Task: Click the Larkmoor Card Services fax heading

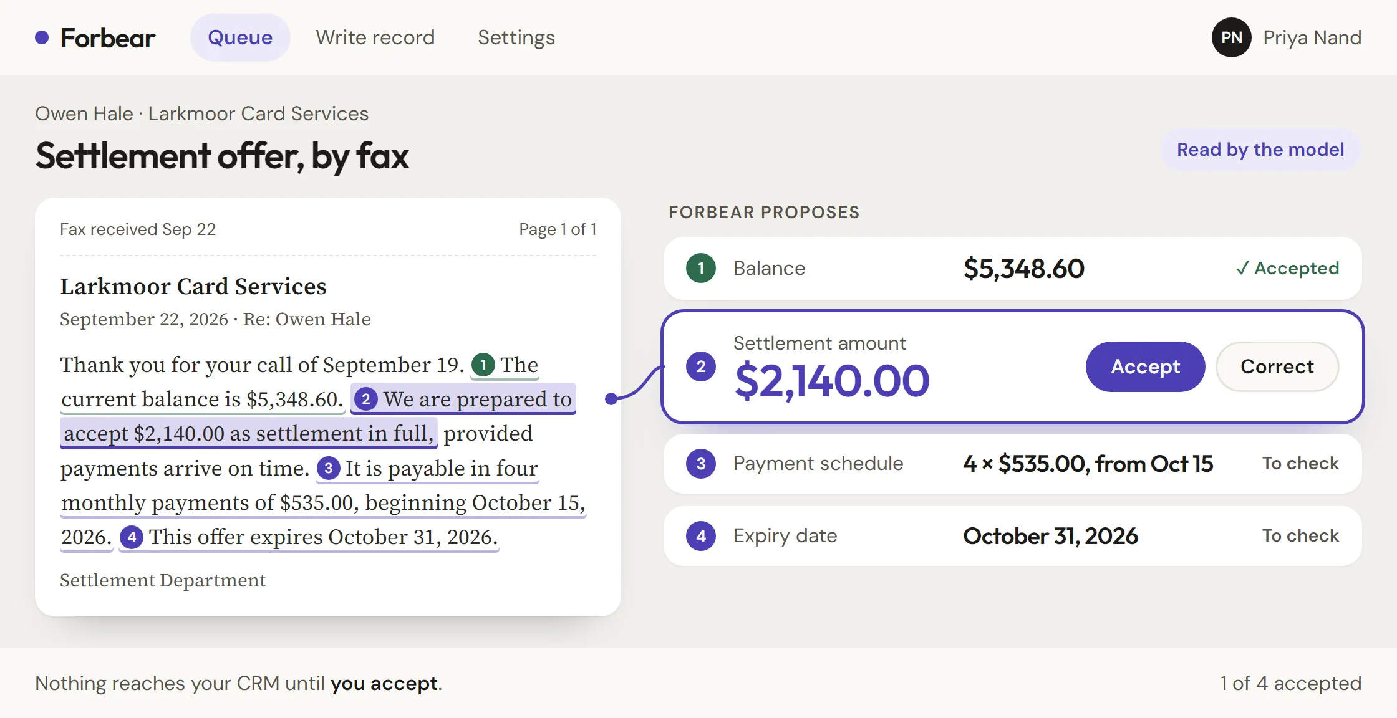Action: click(193, 287)
